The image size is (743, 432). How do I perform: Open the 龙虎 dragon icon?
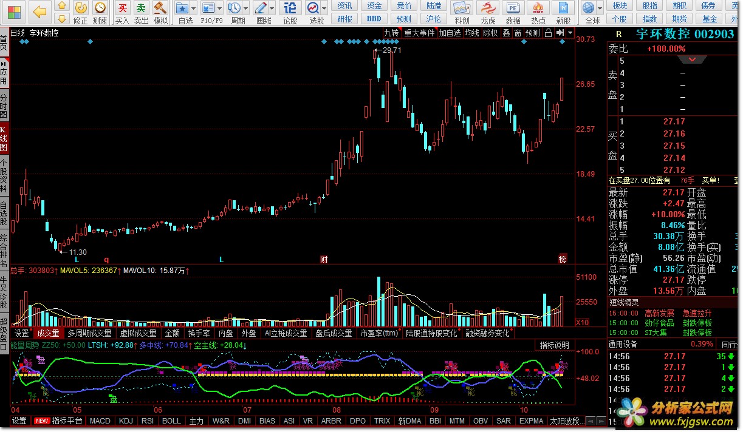click(x=487, y=8)
